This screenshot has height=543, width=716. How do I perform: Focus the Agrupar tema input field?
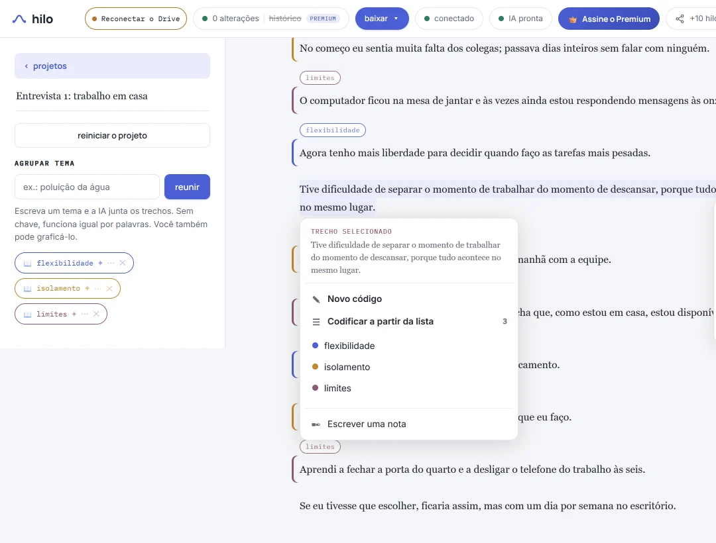[88, 187]
